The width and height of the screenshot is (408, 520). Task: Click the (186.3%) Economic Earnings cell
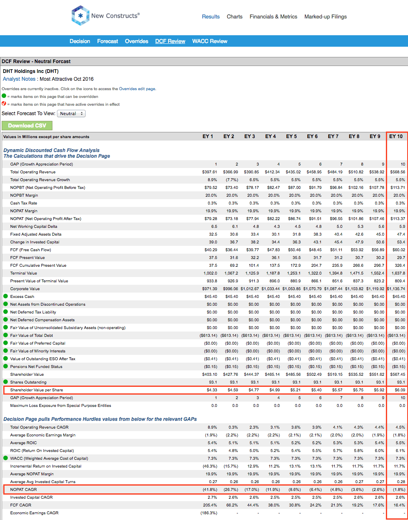point(209,513)
